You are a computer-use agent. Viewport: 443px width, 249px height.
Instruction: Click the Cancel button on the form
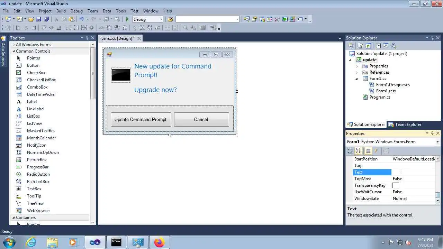[201, 120]
